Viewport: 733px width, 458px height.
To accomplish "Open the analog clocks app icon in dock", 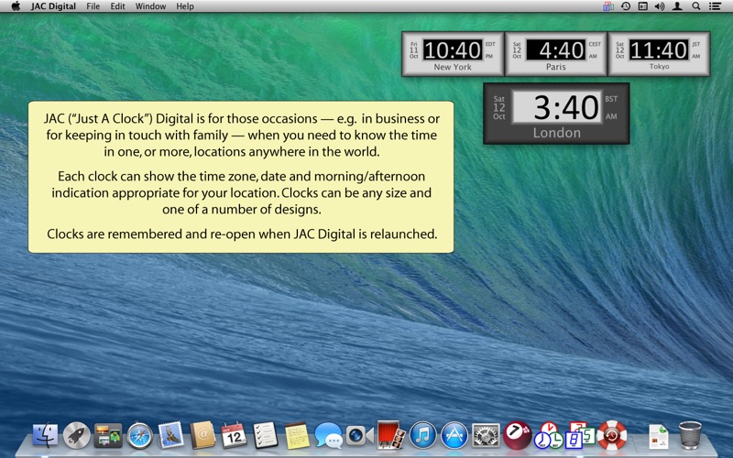I will [x=549, y=436].
